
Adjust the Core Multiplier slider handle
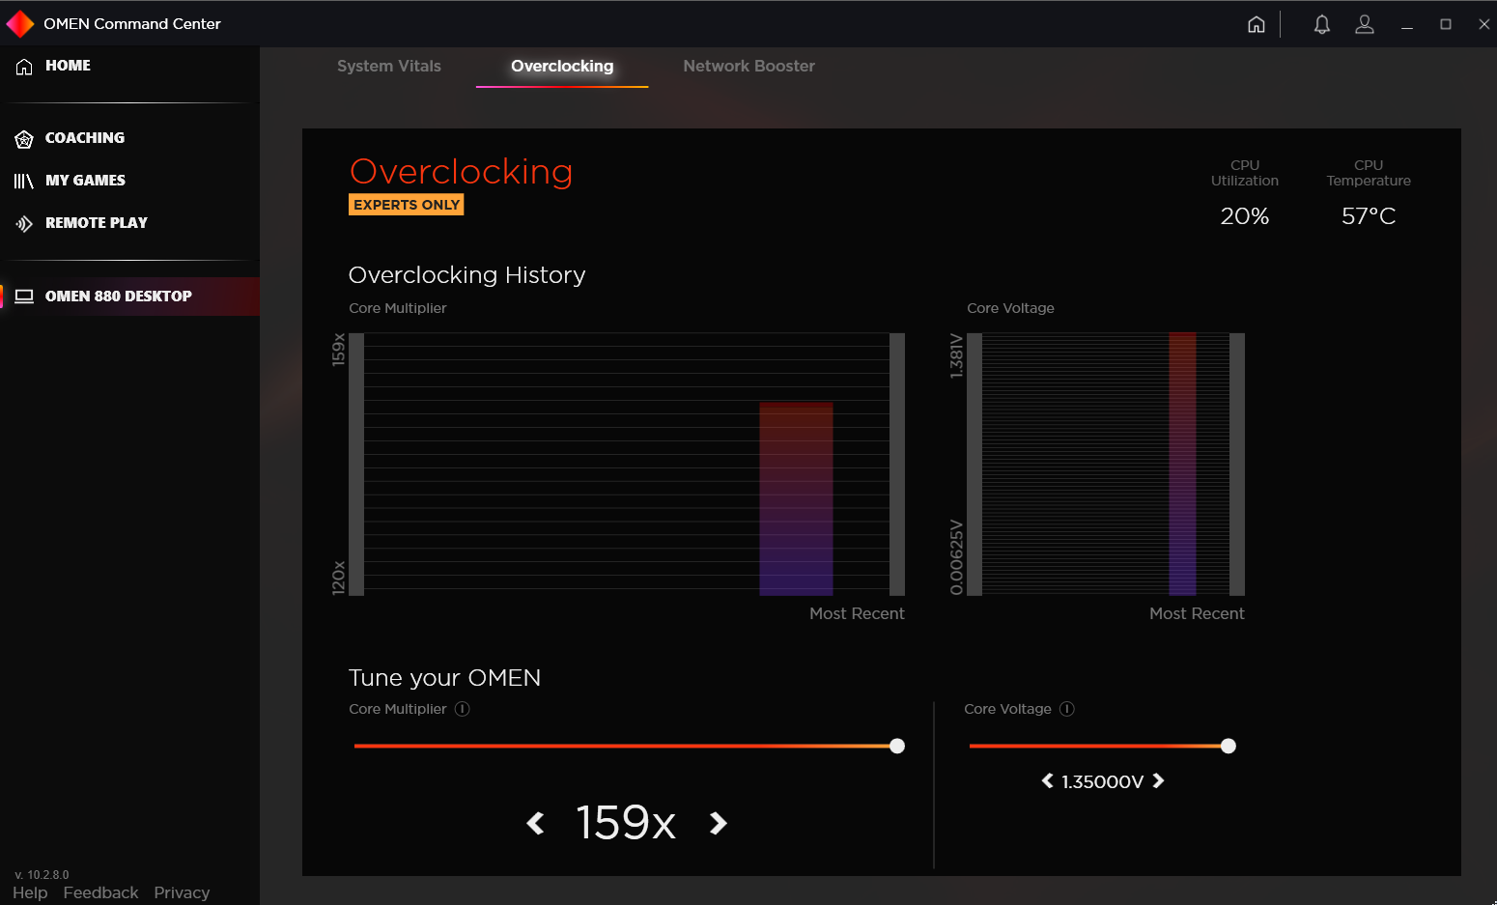896,746
